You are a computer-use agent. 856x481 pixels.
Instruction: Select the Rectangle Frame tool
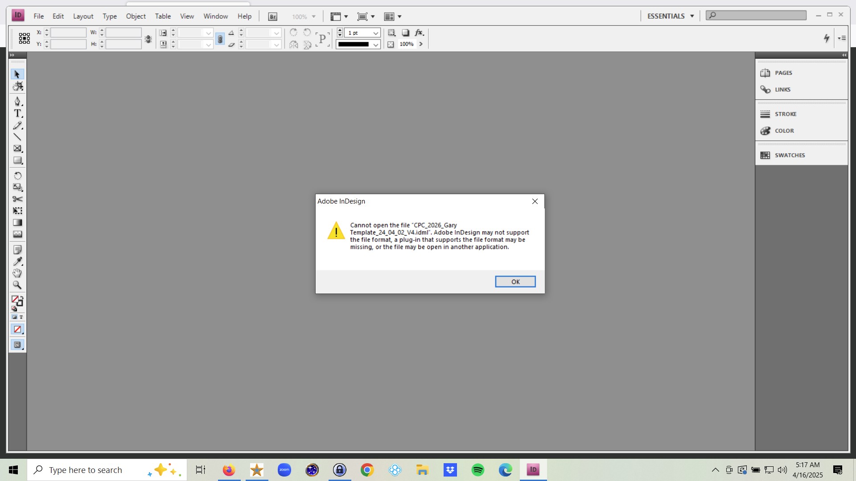[17, 149]
